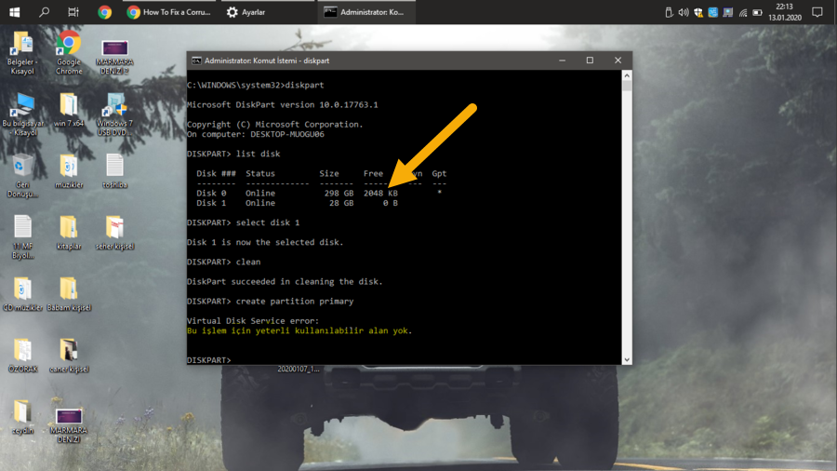Select the Windows 7 USB DVD shortcut

click(114, 114)
